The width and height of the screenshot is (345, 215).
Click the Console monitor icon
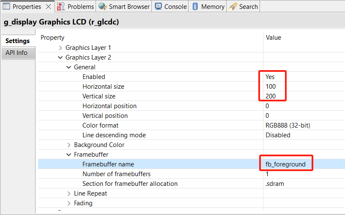tap(158, 7)
